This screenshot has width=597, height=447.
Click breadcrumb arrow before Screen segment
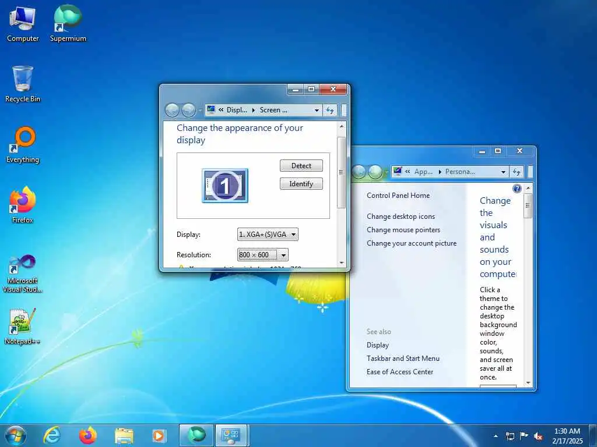pyautogui.click(x=254, y=110)
